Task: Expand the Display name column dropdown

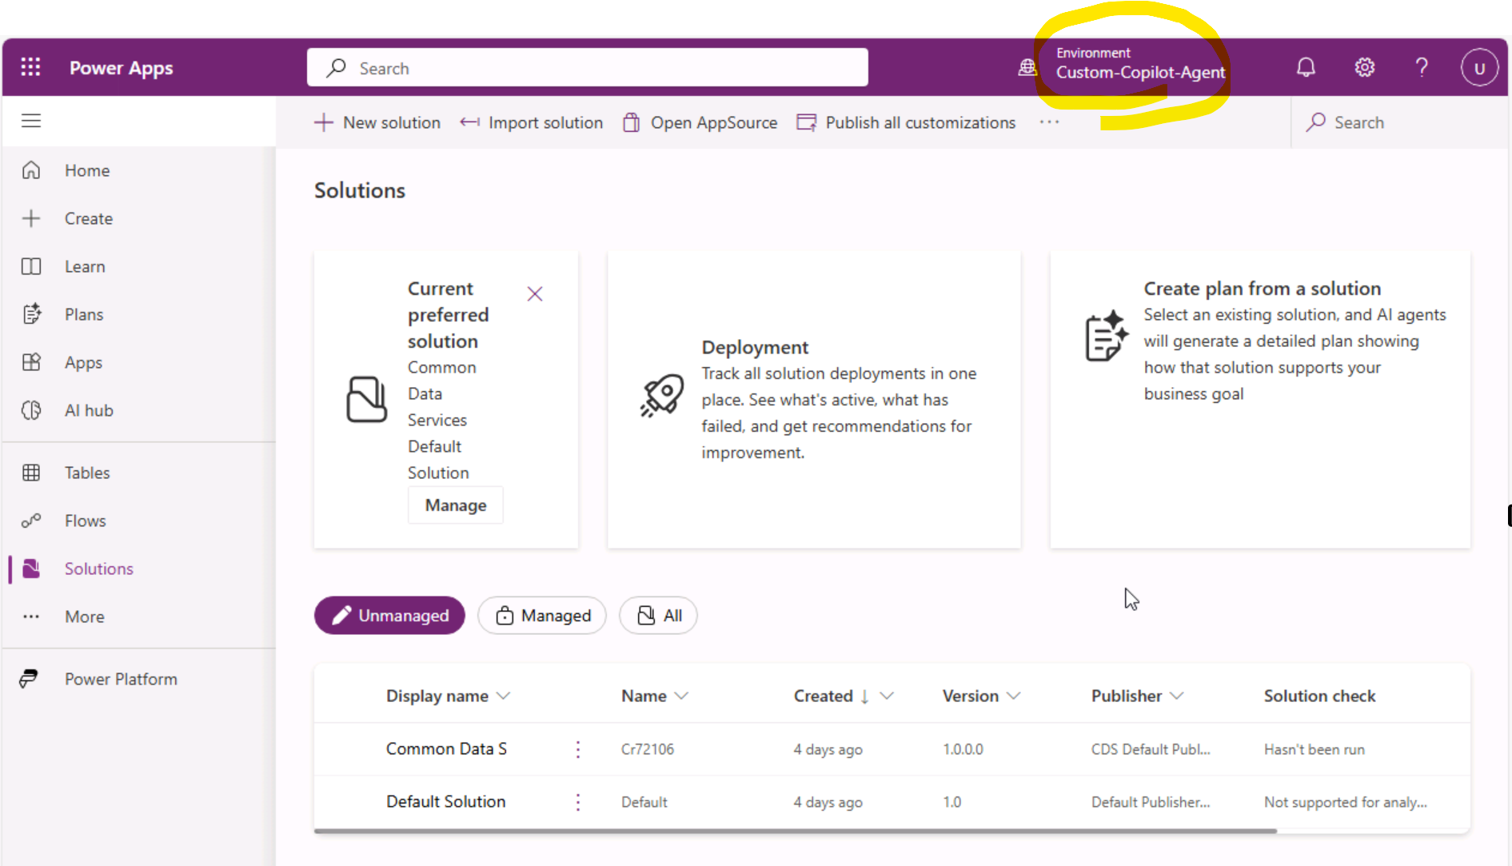Action: coord(503,696)
